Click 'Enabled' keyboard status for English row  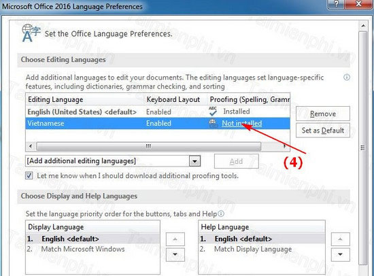[x=158, y=112]
